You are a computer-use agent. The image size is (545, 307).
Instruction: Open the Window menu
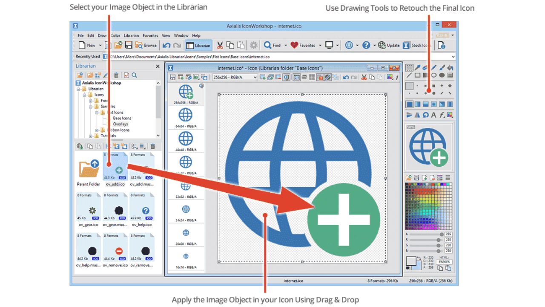181,36
